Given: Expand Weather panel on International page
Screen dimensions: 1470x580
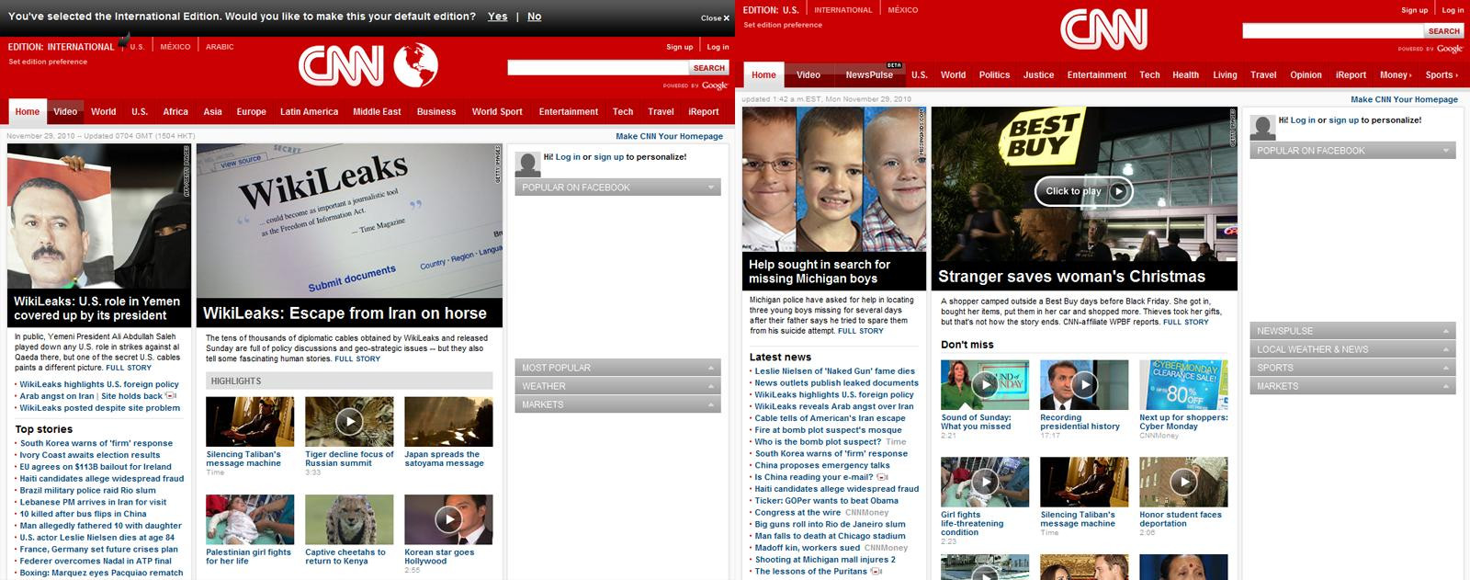Looking at the screenshot, I should tap(617, 386).
